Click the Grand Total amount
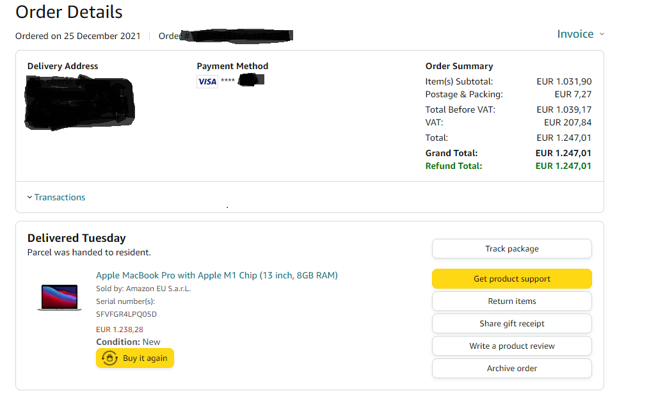 click(x=563, y=154)
